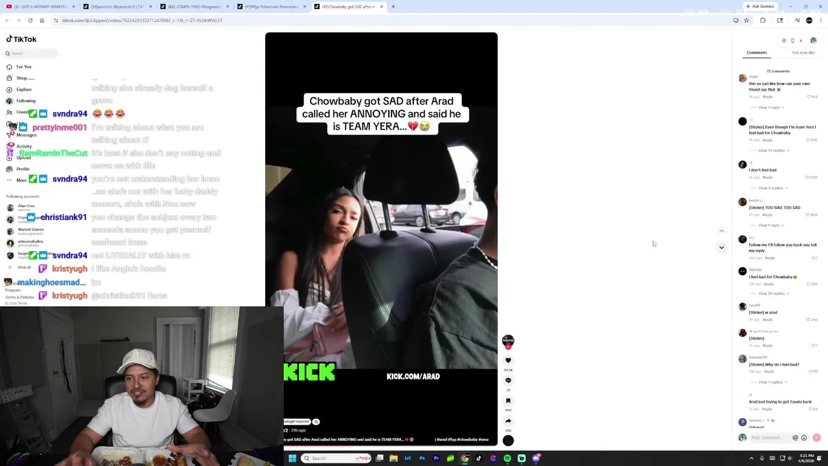Go to the browser home page

[42, 20]
